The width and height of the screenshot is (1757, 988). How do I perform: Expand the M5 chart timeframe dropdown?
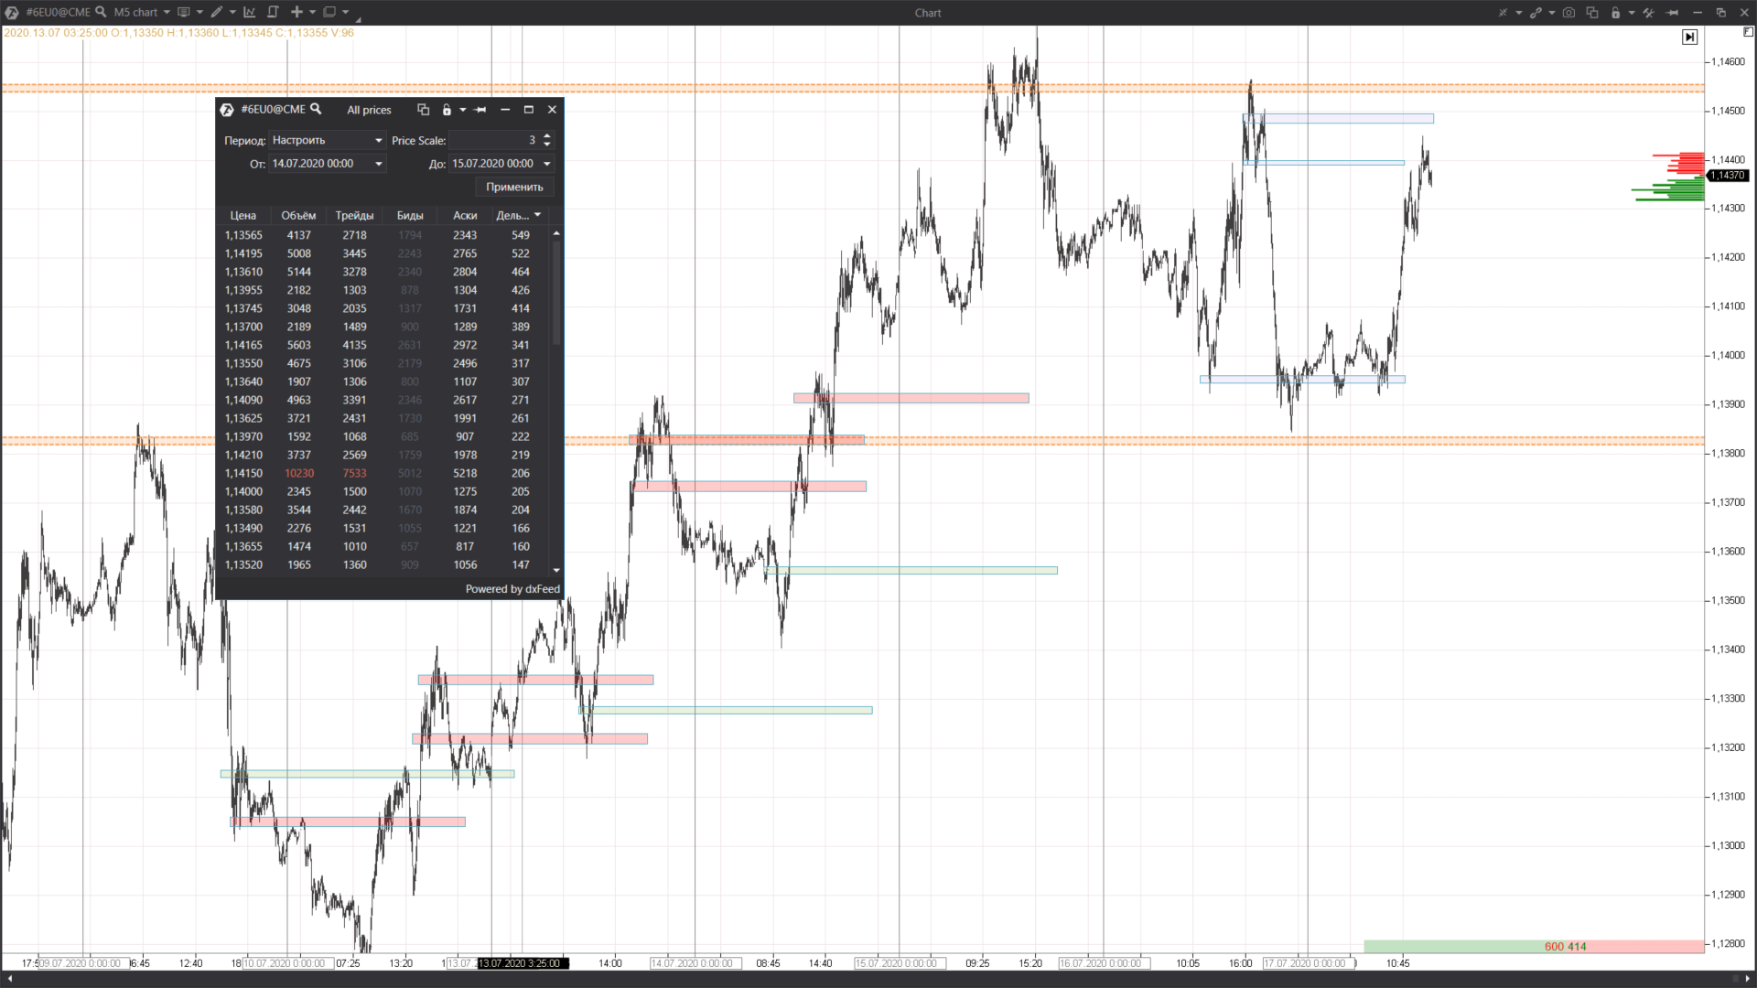[167, 12]
